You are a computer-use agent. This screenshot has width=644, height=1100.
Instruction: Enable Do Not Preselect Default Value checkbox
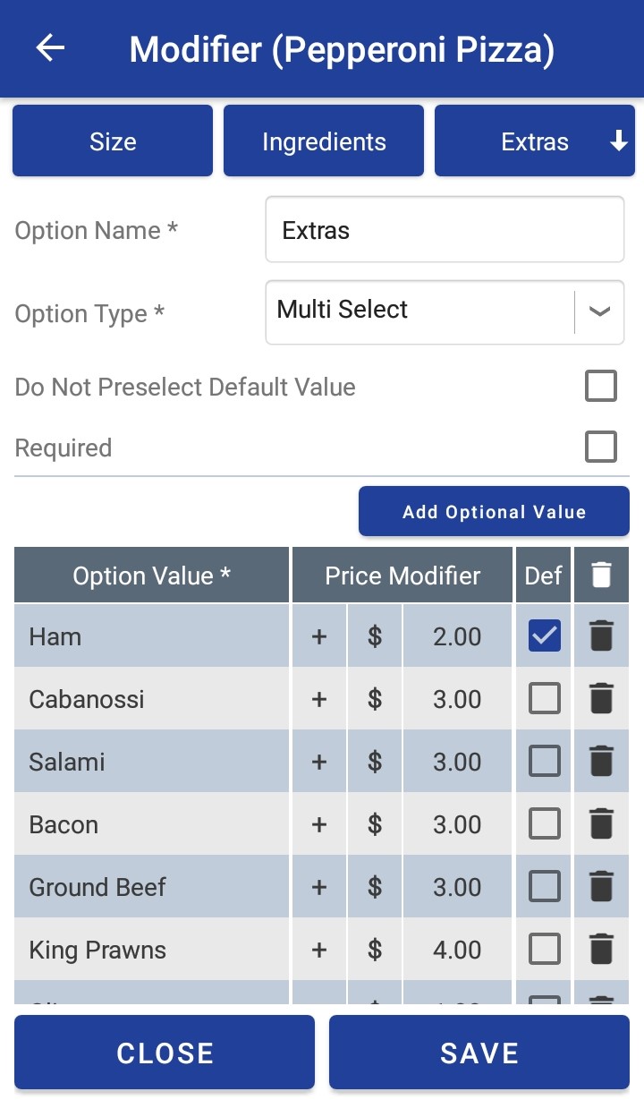(600, 387)
